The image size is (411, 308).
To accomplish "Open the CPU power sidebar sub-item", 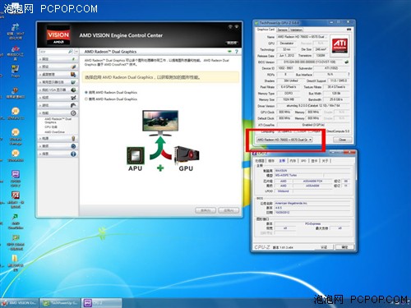I will [51, 127].
